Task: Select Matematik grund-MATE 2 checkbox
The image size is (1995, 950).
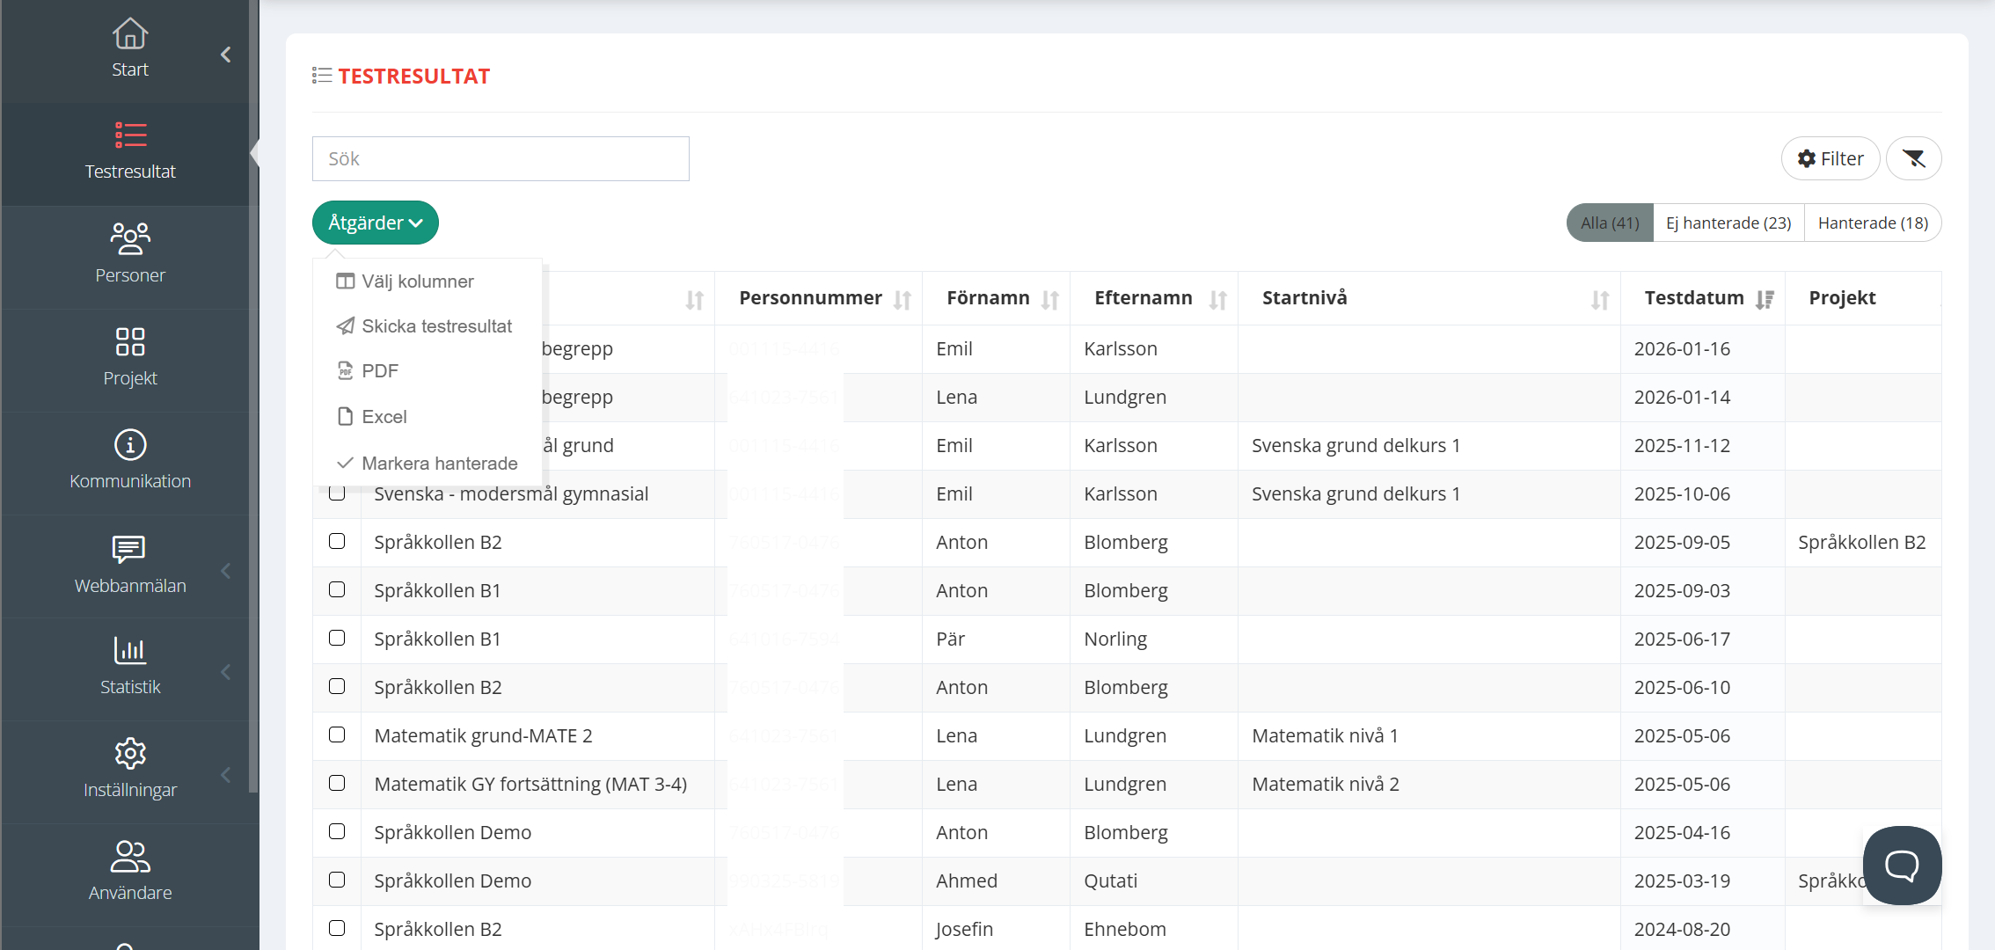Action: 337,735
